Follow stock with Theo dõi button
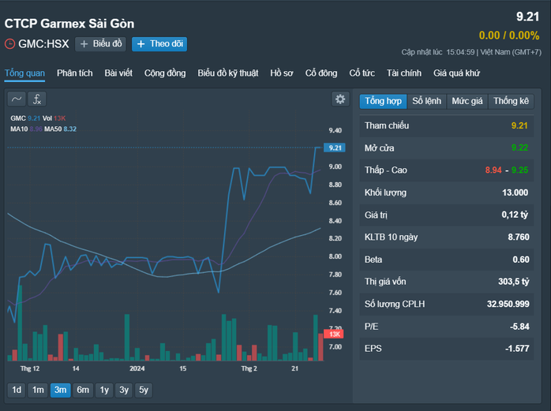 pos(159,44)
